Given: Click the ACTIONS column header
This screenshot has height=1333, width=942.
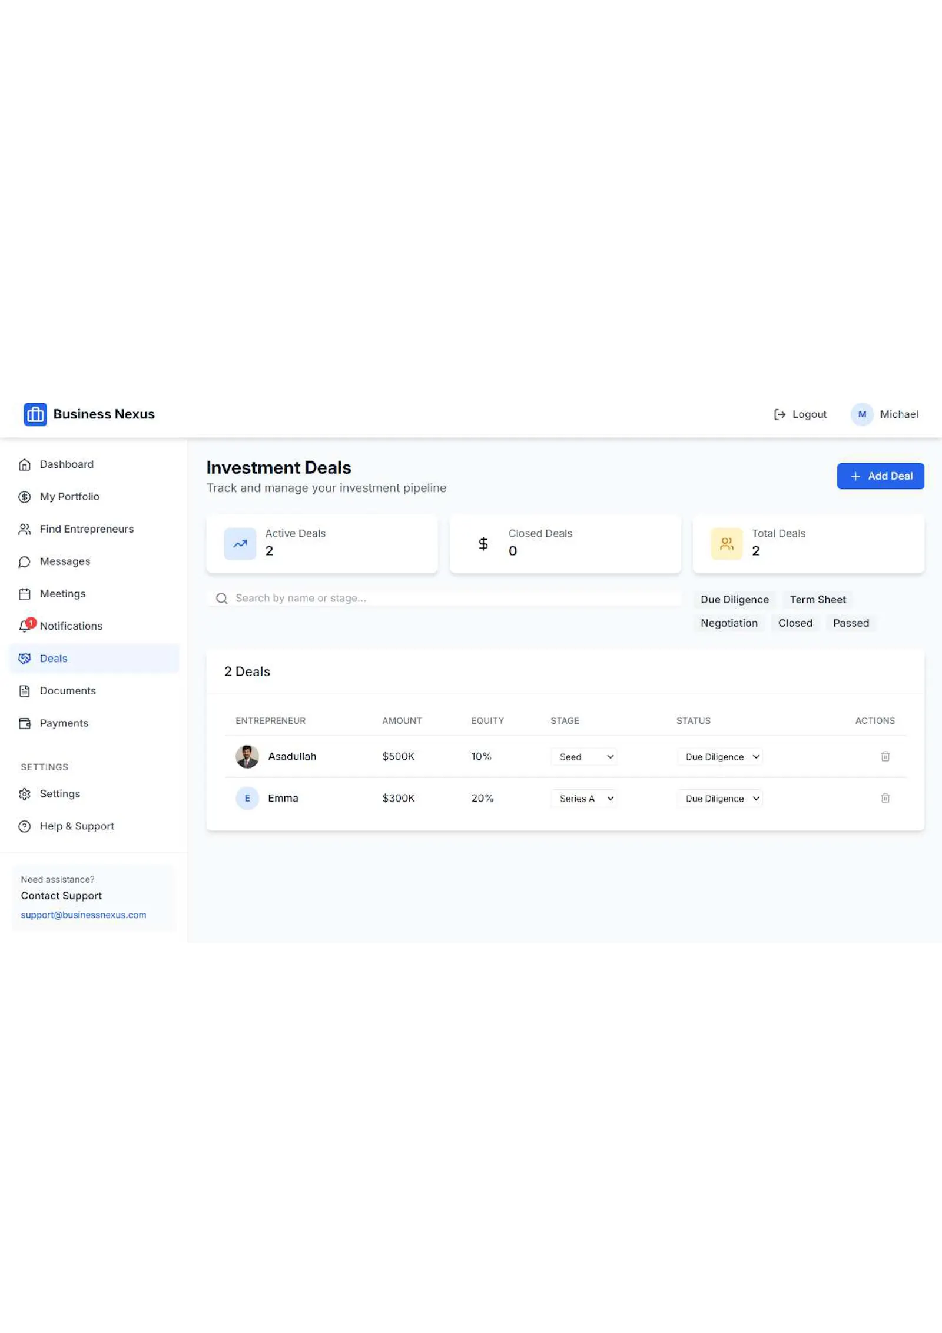Looking at the screenshot, I should pyautogui.click(x=875, y=720).
